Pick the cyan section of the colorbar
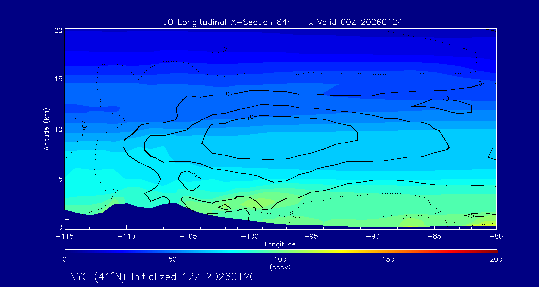The image size is (539, 287). [x=225, y=250]
